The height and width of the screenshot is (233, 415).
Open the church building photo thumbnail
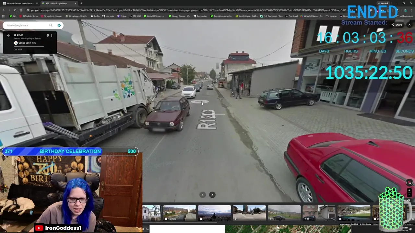click(x=152, y=213)
